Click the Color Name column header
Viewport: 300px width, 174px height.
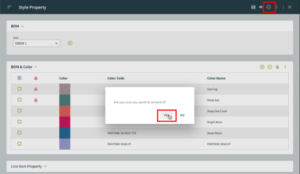216,78
